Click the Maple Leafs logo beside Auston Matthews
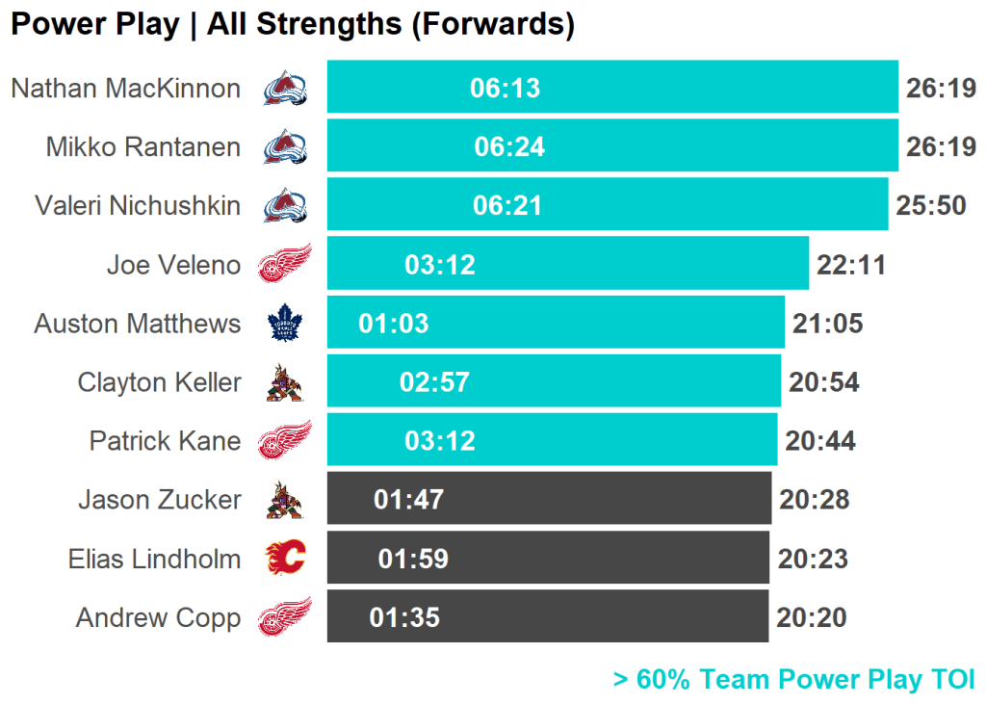986x704 pixels. tap(284, 323)
